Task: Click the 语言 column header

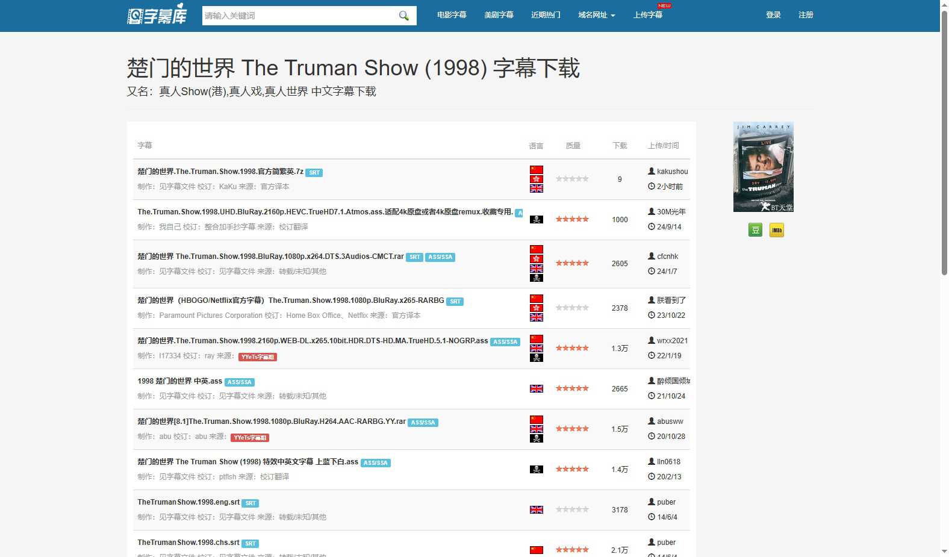Action: 536,146
